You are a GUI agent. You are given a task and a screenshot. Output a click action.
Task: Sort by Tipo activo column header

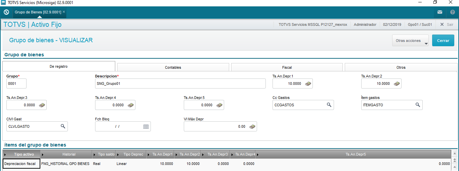tap(22, 154)
